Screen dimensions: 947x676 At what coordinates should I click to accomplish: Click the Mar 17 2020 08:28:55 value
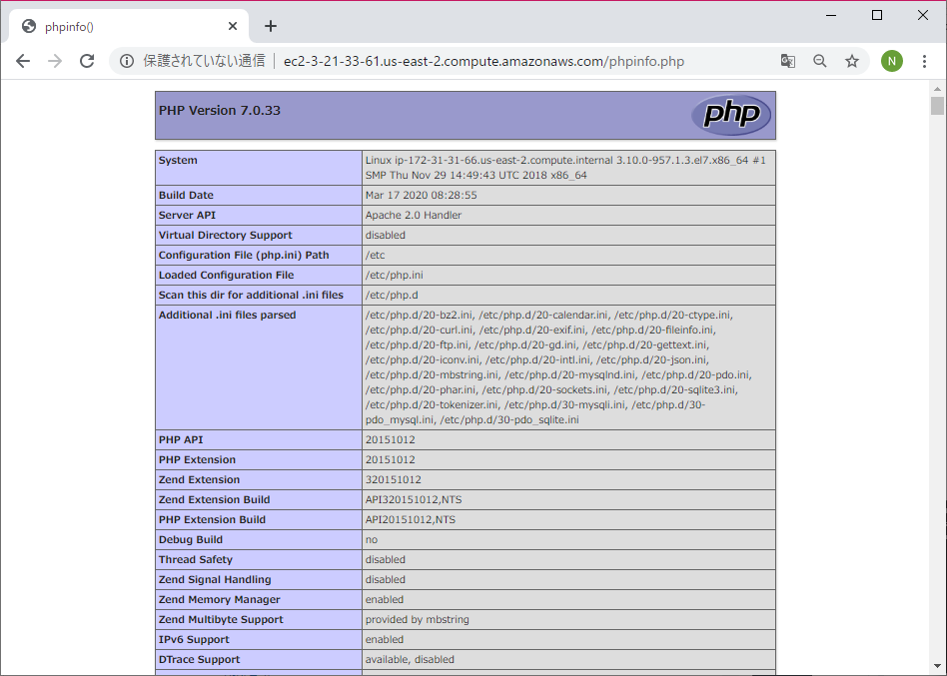421,196
